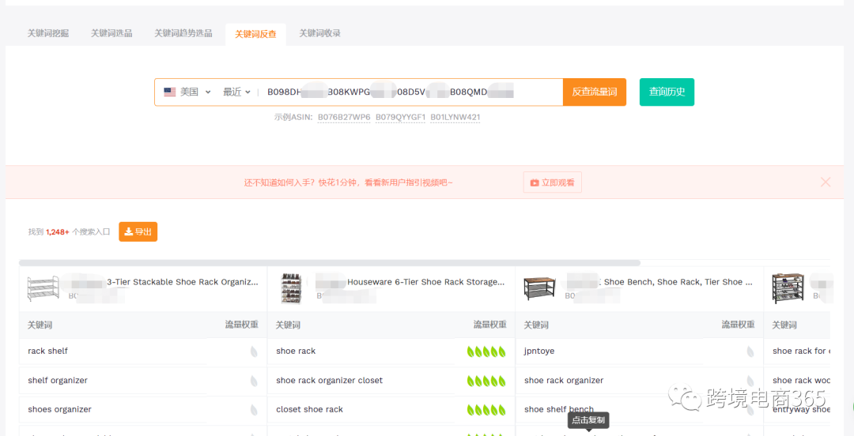Click keyword "jpntoye"
Image resolution: width=854 pixels, height=436 pixels.
[539, 351]
